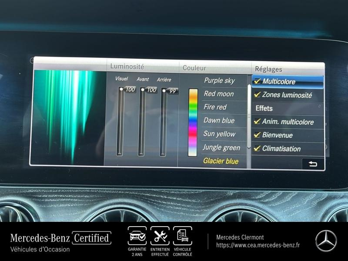The height and width of the screenshot is (261, 348).
Task: Choose the Red moon color theme
Action: [219, 94]
